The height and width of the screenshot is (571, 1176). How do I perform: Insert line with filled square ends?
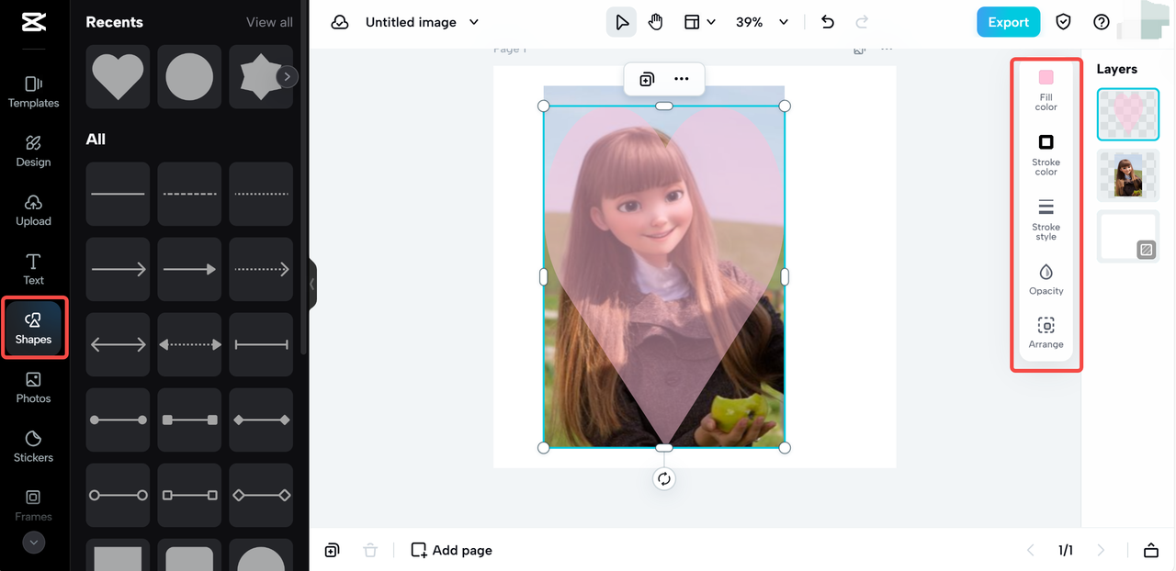189,420
